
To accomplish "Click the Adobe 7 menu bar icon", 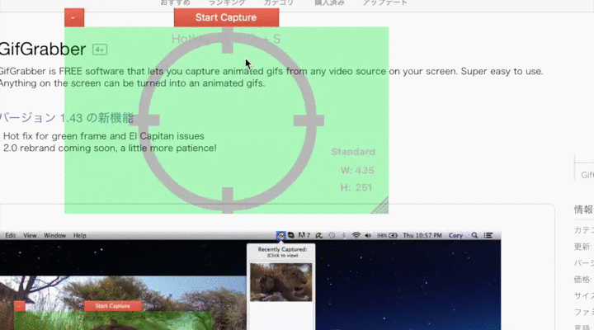I will coord(304,235).
